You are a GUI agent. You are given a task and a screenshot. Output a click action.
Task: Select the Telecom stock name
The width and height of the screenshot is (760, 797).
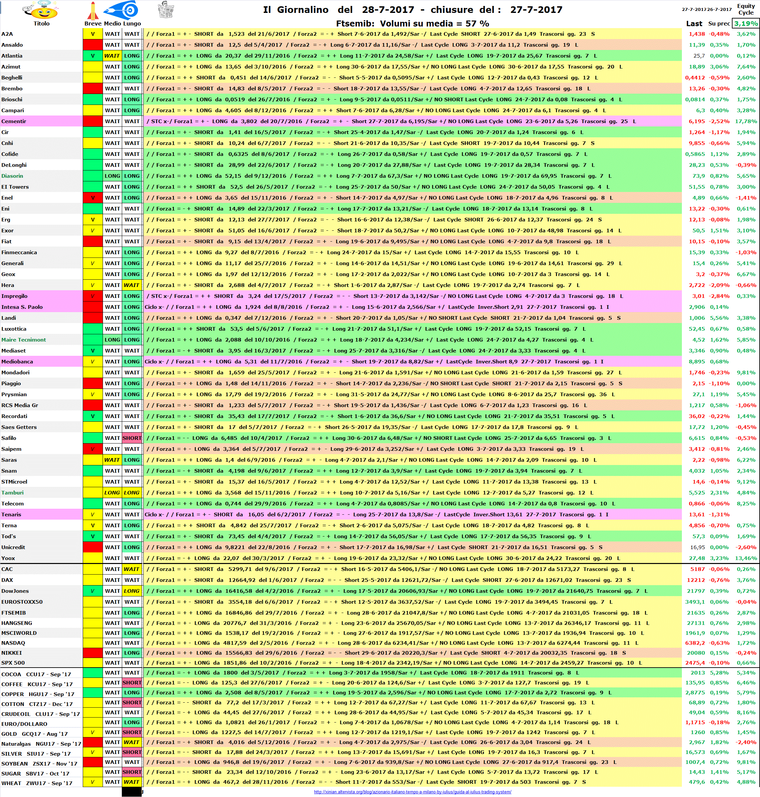[13, 504]
